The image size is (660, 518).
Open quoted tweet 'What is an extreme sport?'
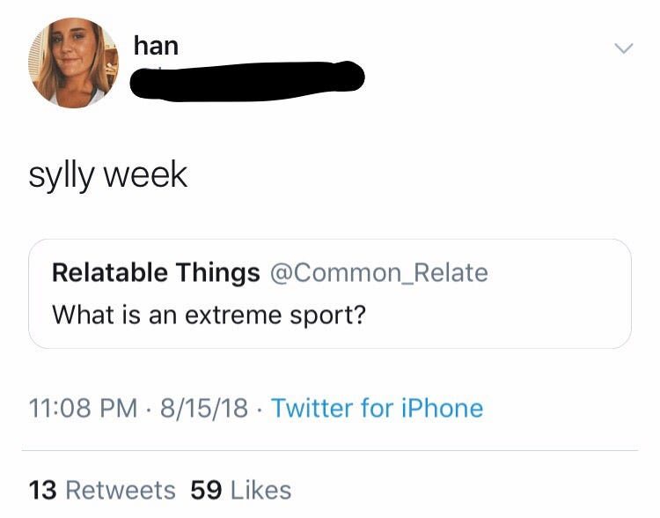[209, 314]
